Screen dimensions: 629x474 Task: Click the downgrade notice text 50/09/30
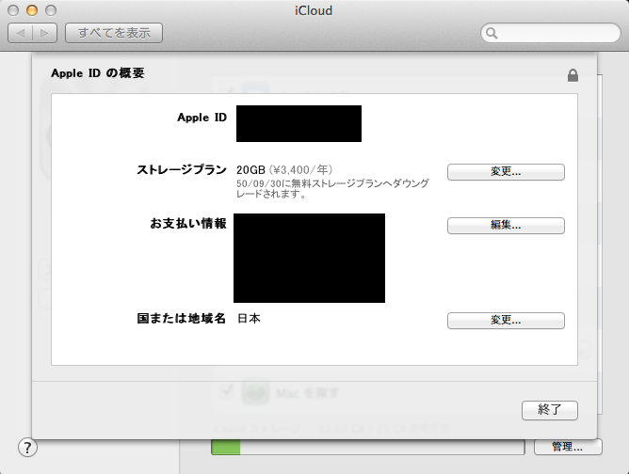[x=332, y=189]
